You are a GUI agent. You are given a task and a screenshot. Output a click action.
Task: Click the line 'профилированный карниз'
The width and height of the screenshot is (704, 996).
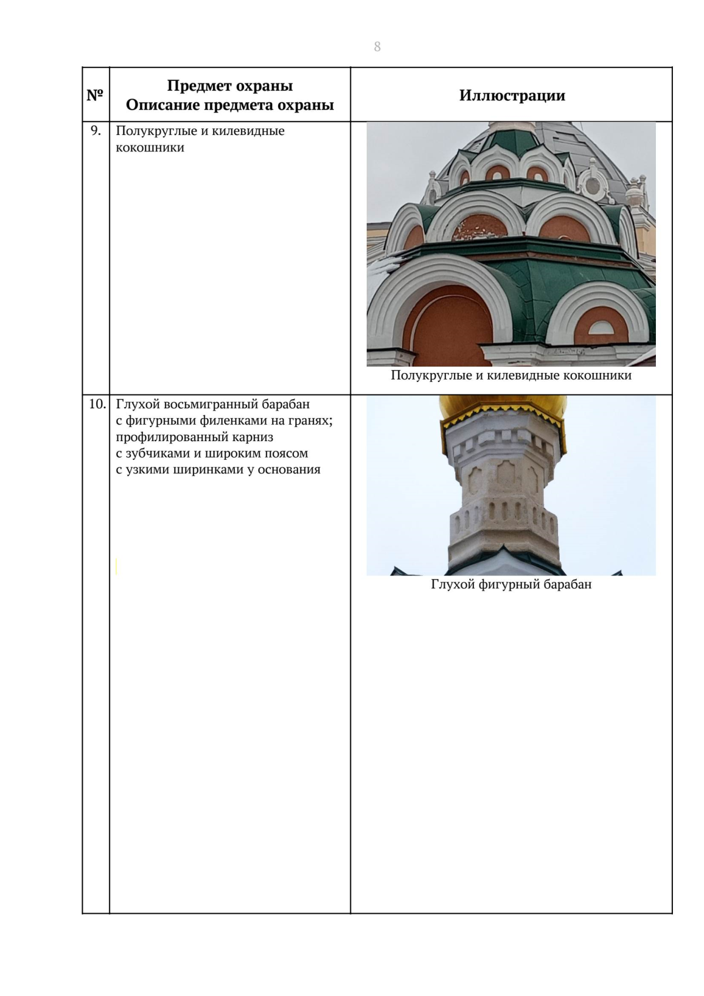[x=194, y=437]
